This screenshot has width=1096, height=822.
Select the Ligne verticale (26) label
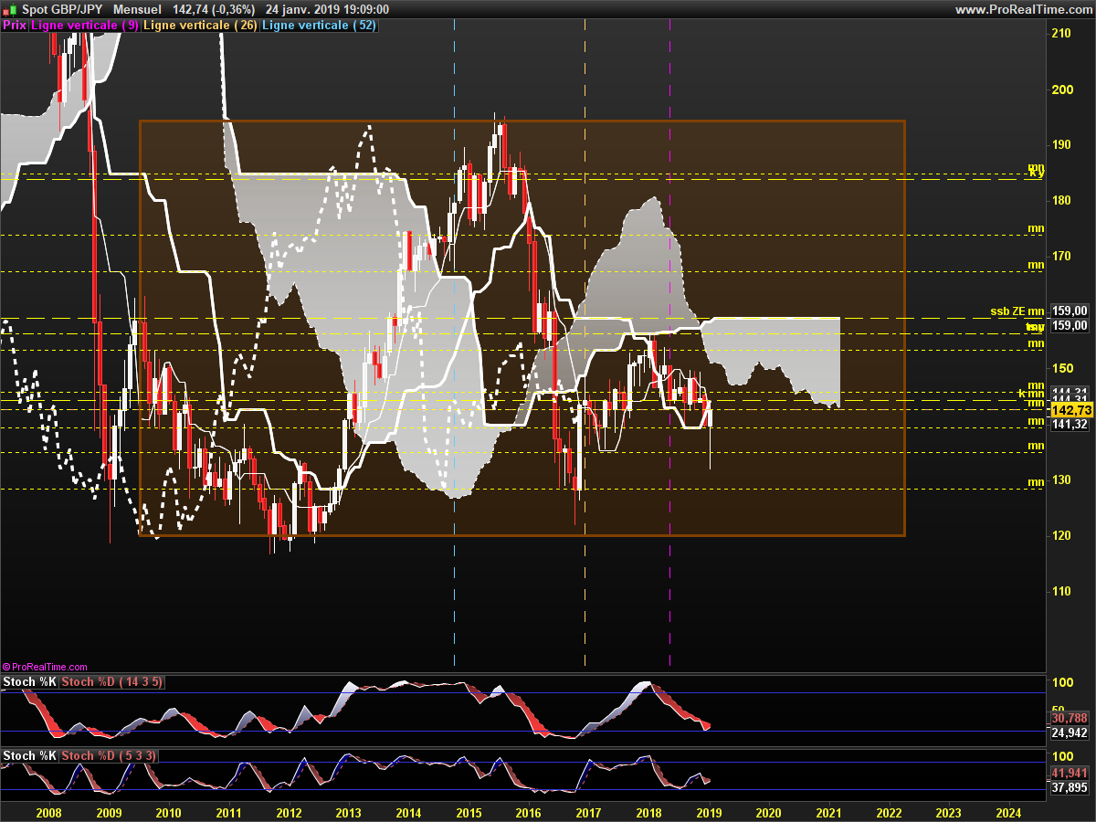(x=200, y=26)
